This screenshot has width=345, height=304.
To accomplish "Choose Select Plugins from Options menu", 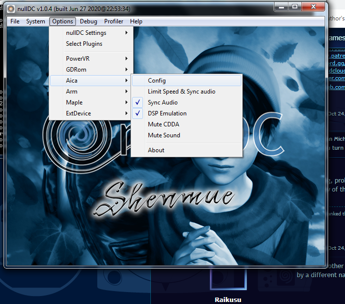I will (x=91, y=44).
